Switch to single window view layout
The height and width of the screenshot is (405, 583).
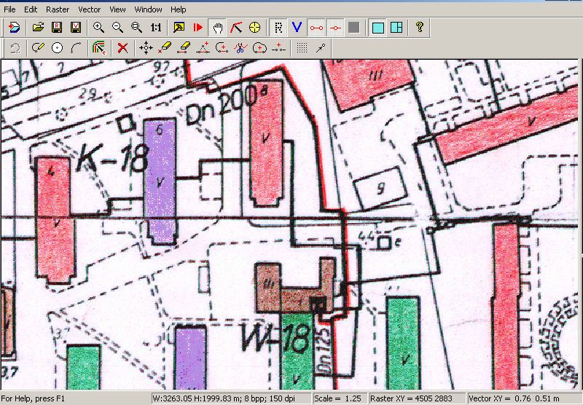(377, 28)
